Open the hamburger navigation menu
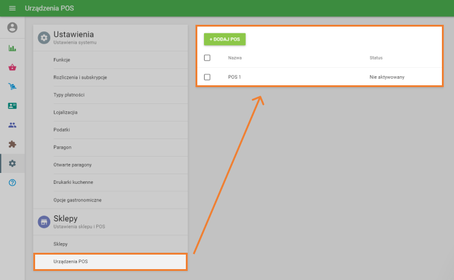This screenshot has width=454, height=280. 12,8
